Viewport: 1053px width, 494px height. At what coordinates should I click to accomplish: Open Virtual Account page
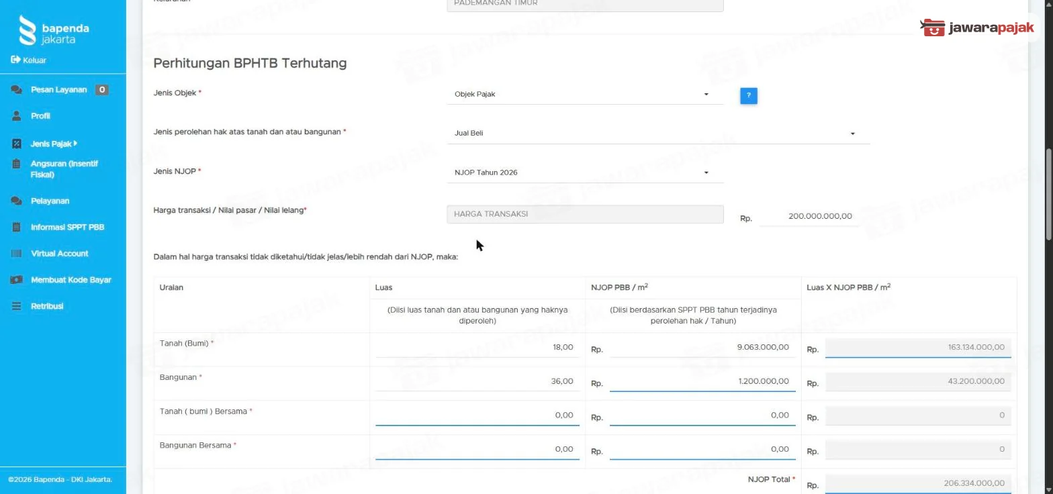click(60, 254)
